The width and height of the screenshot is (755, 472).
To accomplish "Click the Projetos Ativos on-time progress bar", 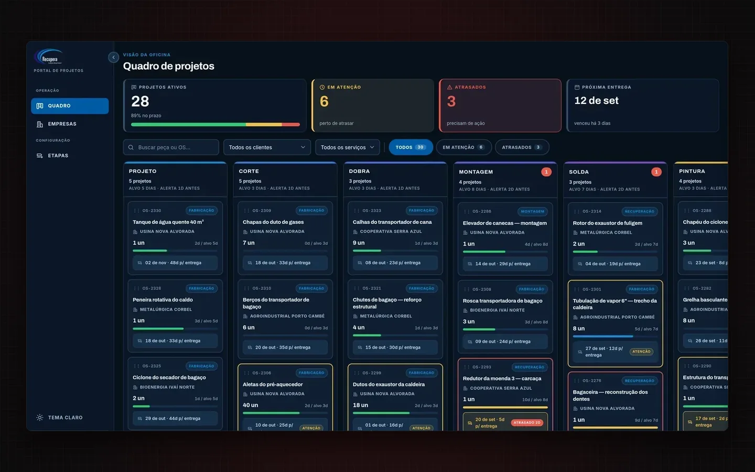I will (215, 125).
